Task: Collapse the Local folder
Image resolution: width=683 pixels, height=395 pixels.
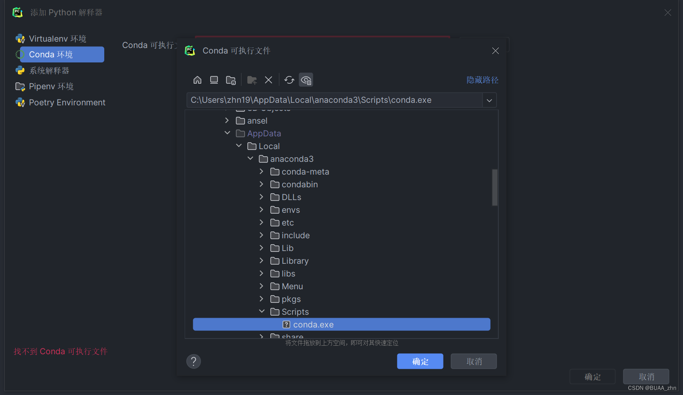Action: (239, 146)
